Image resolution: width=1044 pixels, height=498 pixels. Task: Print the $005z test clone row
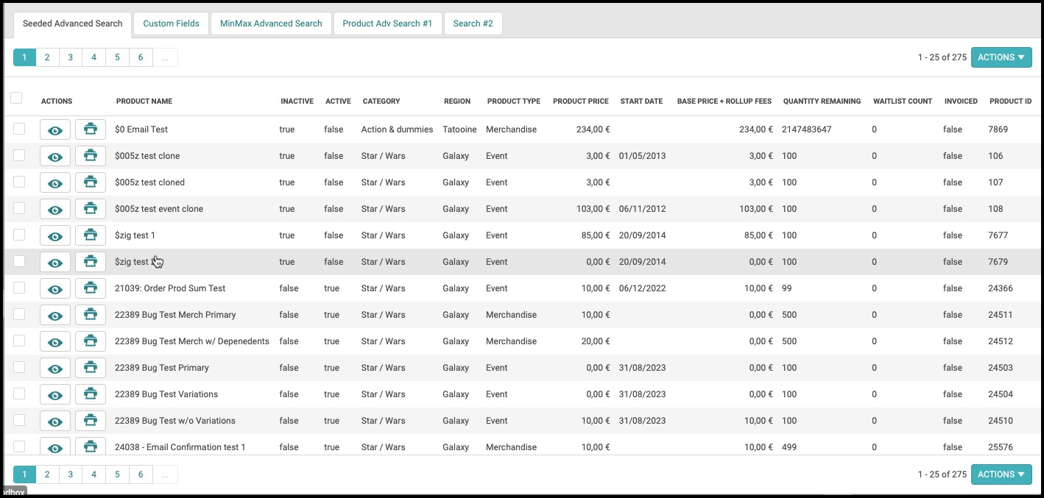pos(91,157)
